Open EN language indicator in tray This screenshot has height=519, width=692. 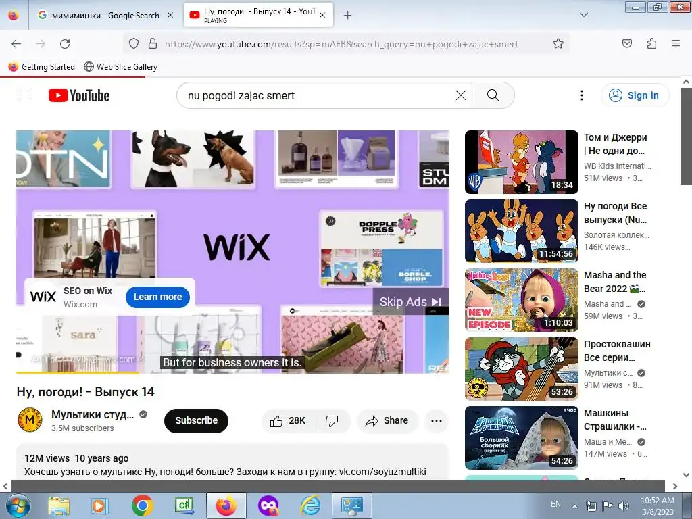click(555, 504)
